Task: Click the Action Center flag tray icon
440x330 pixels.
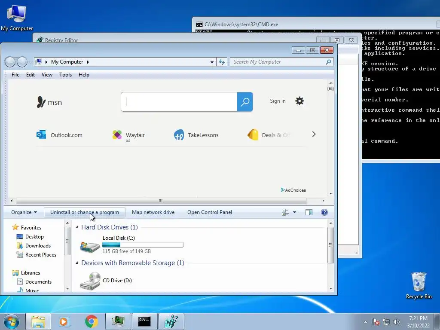Action: click(376, 322)
